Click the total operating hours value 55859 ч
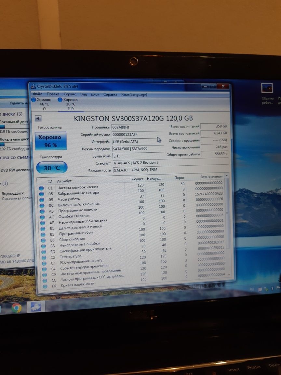This screenshot has height=375, width=281. pos(215,154)
